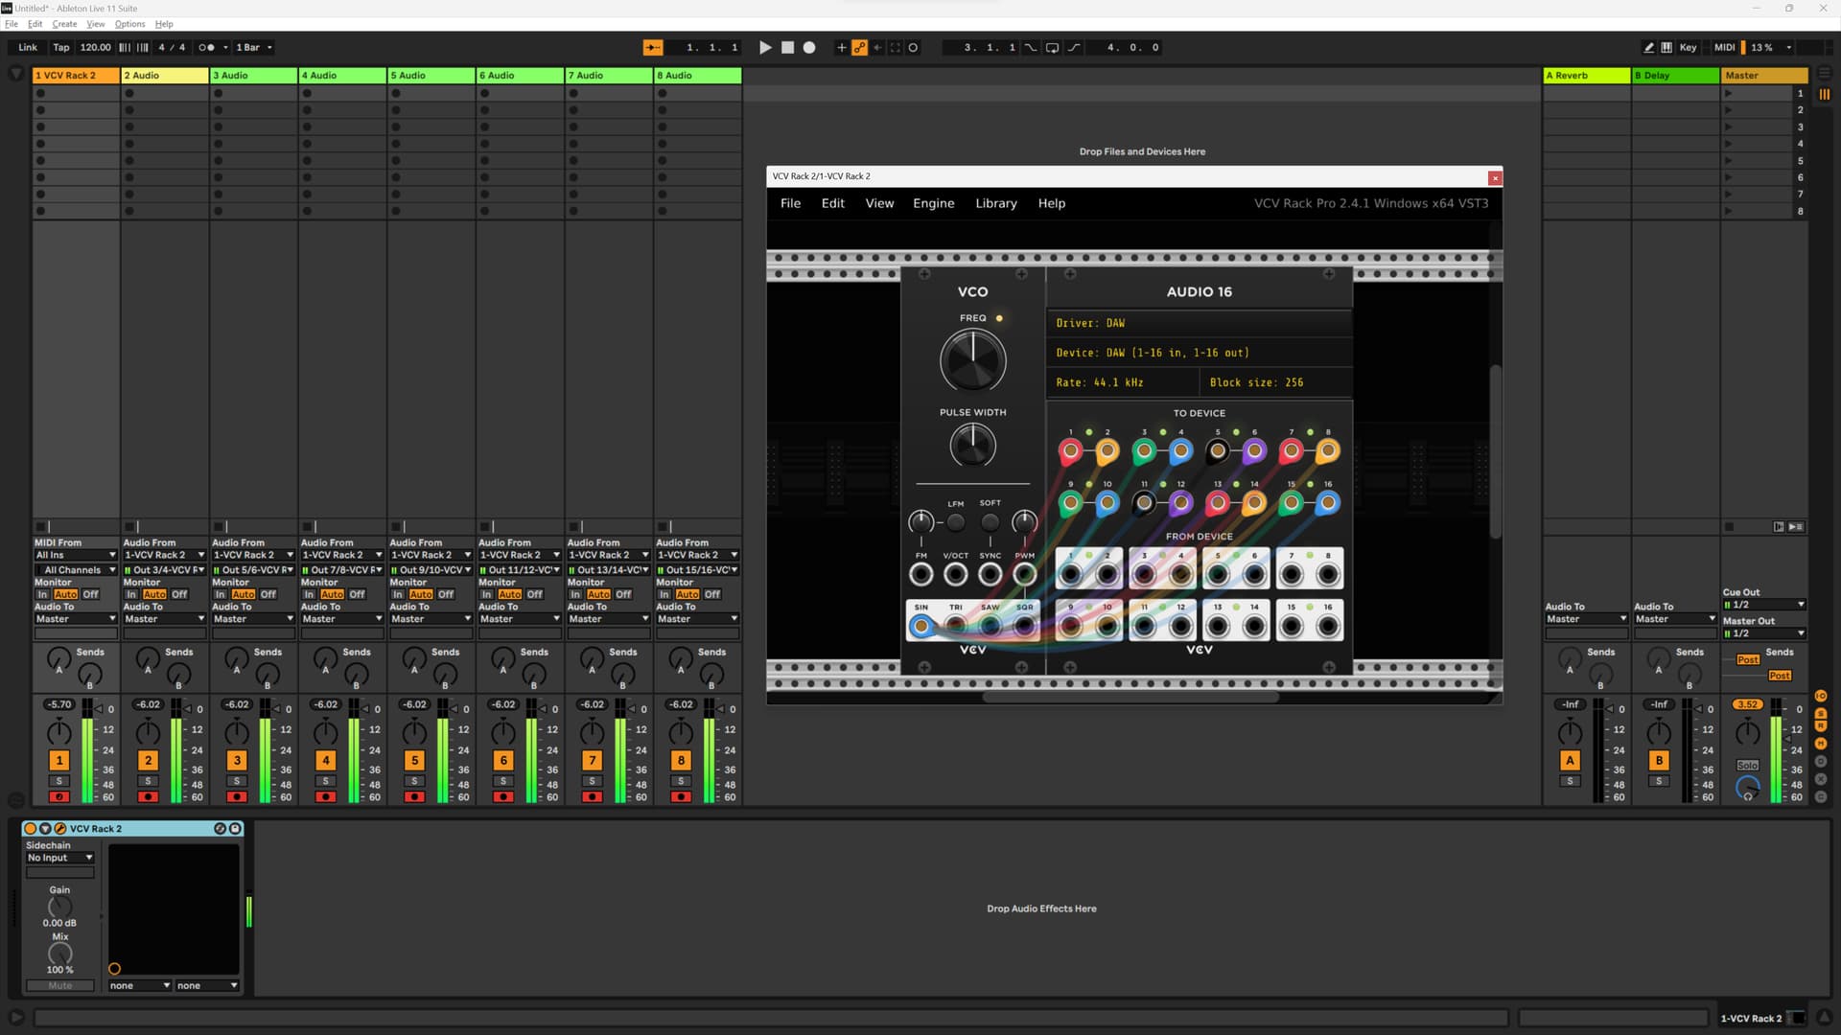
Task: Arm the Arrangement Record button
Action: [809, 47]
